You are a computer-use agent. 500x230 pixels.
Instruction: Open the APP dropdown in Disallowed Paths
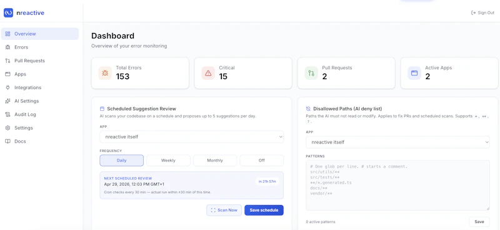coord(397,142)
